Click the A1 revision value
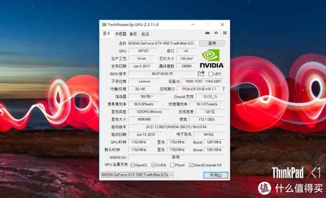The image size is (326, 198). (x=186, y=51)
